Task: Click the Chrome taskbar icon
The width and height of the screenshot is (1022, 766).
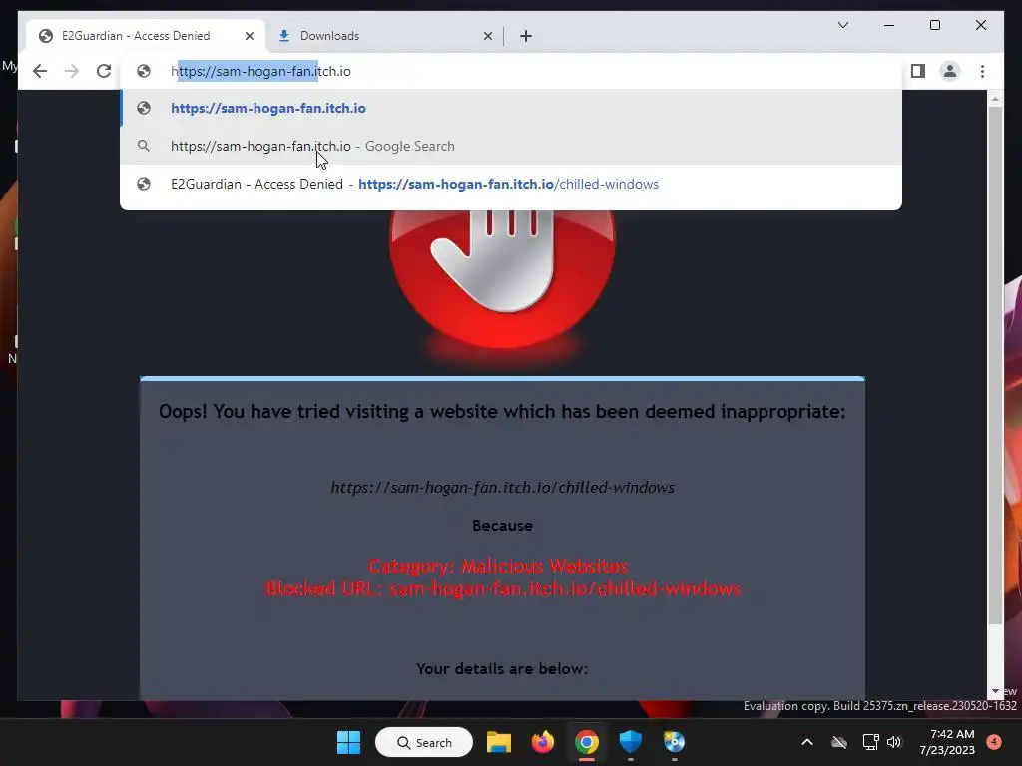Action: (587, 742)
